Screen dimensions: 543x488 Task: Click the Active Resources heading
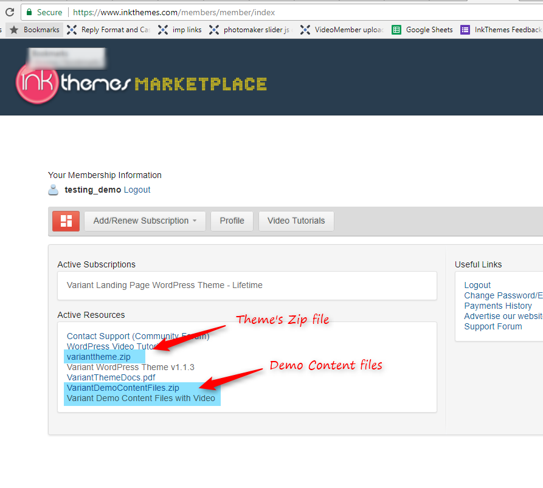coord(91,315)
